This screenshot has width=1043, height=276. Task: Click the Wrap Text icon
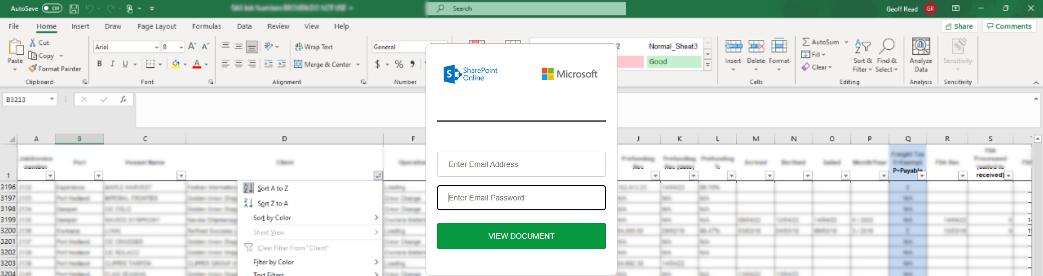click(x=299, y=47)
